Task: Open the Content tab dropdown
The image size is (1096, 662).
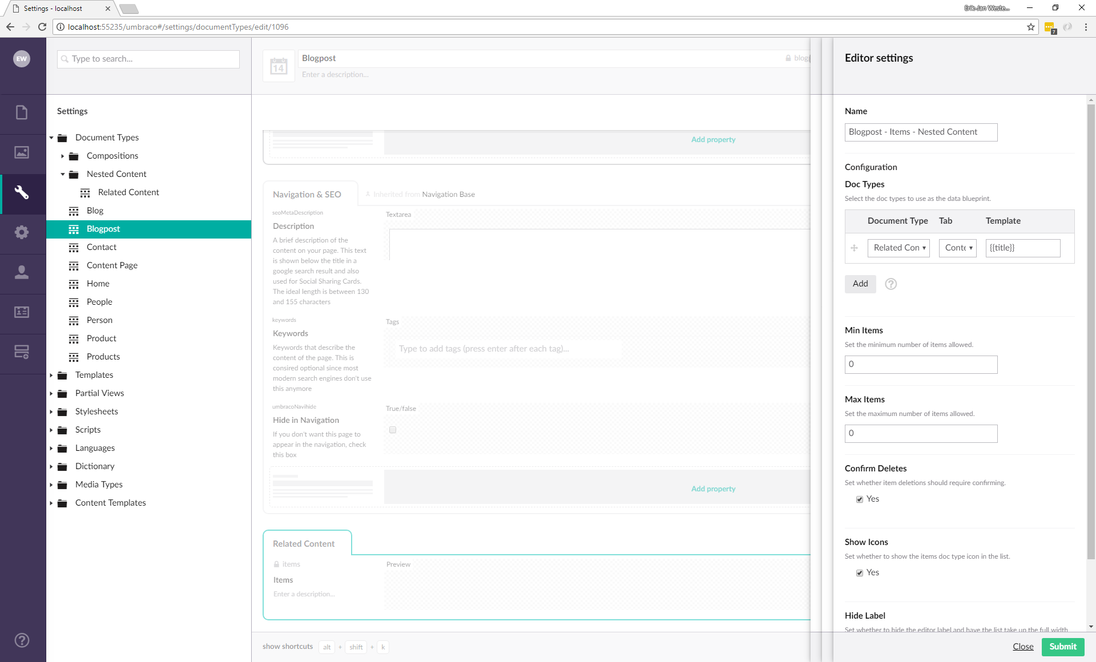Action: tap(958, 248)
